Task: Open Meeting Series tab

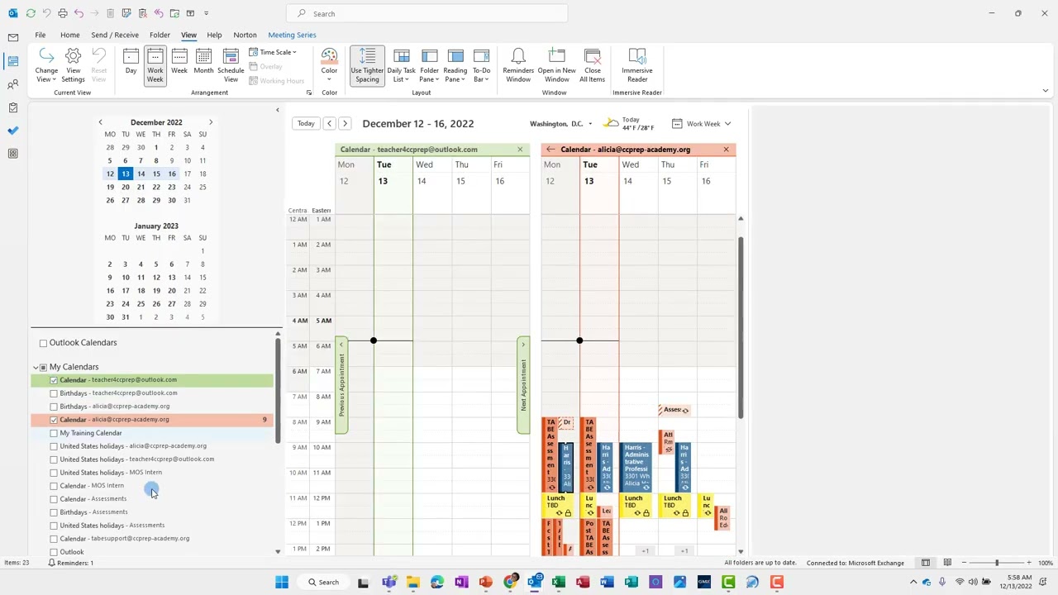Action: coord(292,35)
